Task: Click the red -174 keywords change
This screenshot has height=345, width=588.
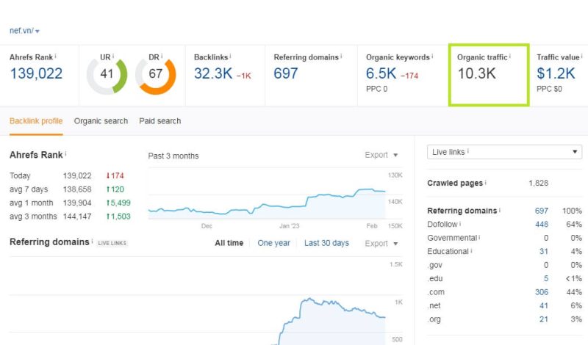Action: [x=409, y=76]
